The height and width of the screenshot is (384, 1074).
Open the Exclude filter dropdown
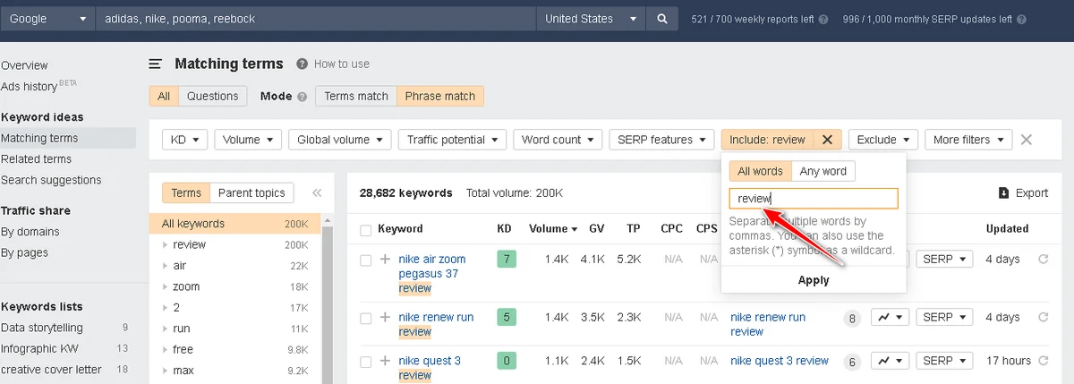[x=882, y=140]
